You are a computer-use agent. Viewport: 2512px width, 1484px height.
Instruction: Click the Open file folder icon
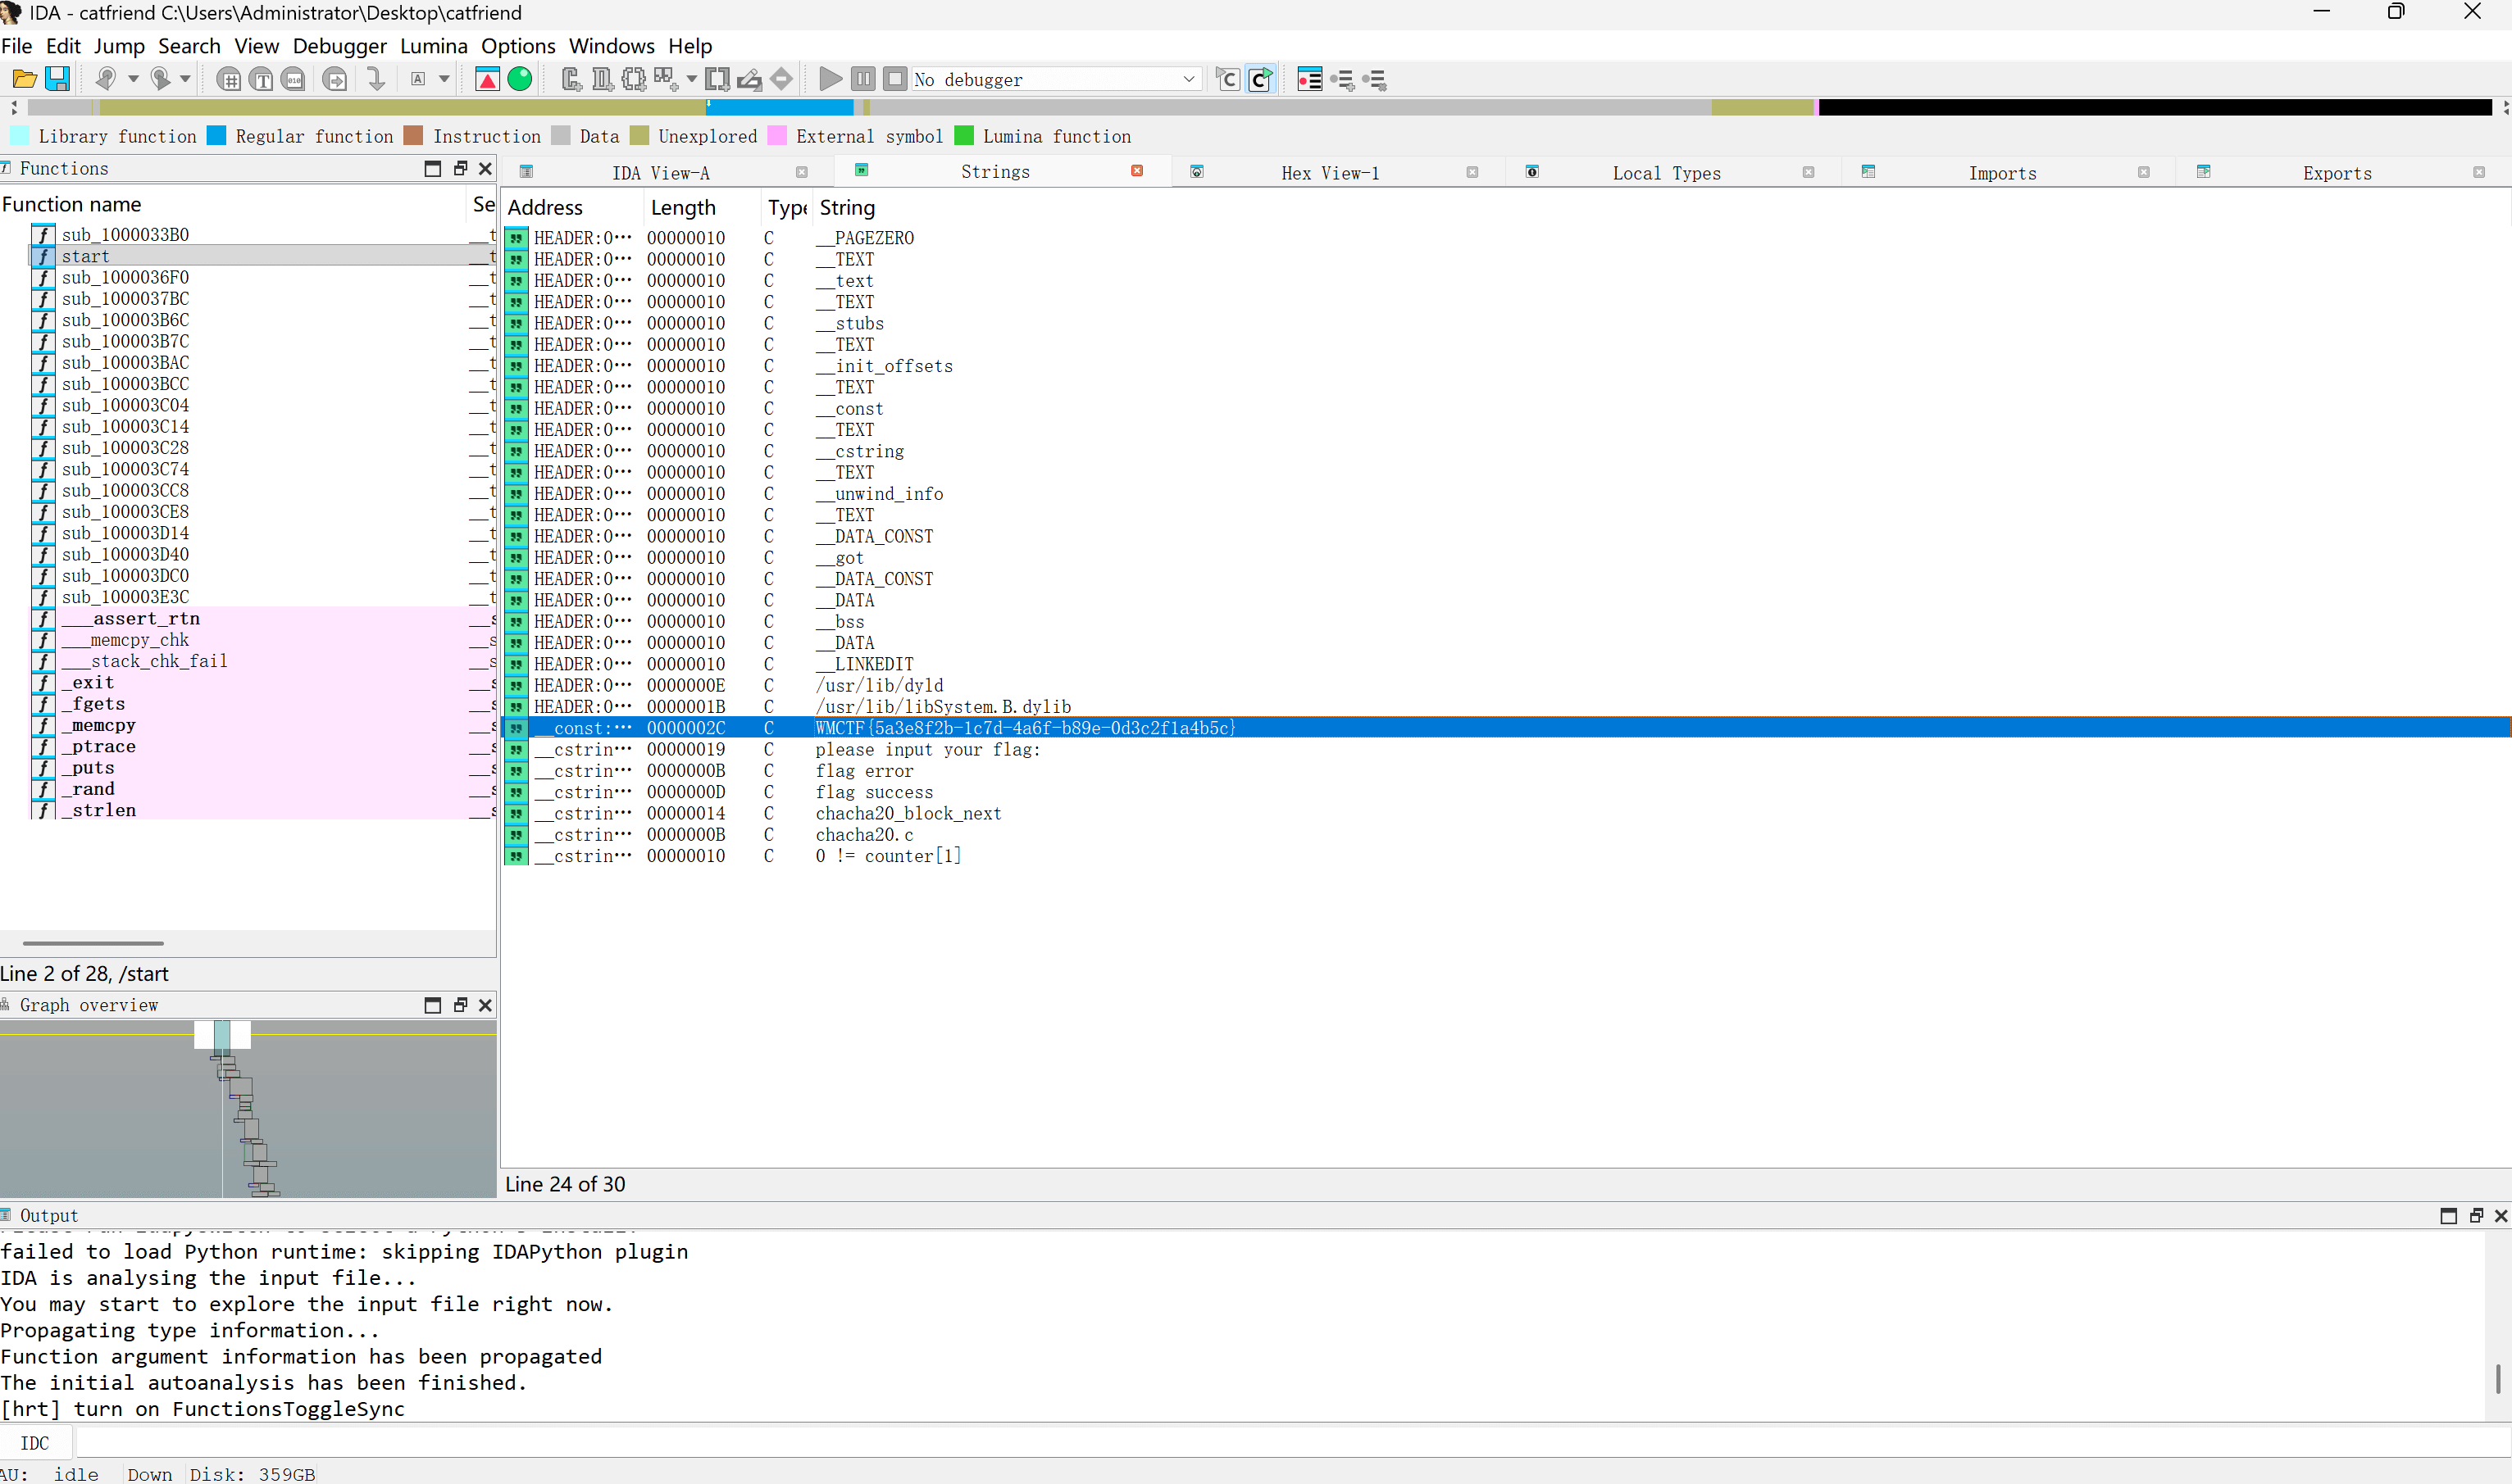(24, 79)
